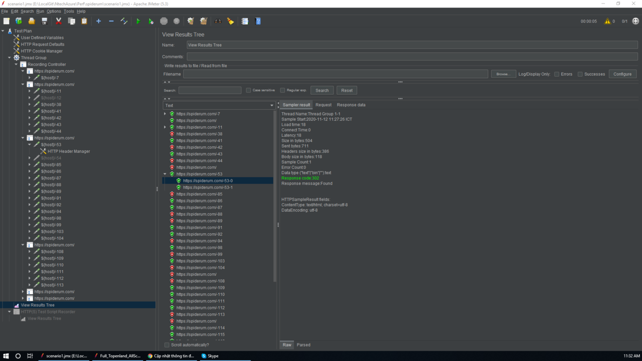Open the File menu
The image size is (642, 361).
coord(5,11)
